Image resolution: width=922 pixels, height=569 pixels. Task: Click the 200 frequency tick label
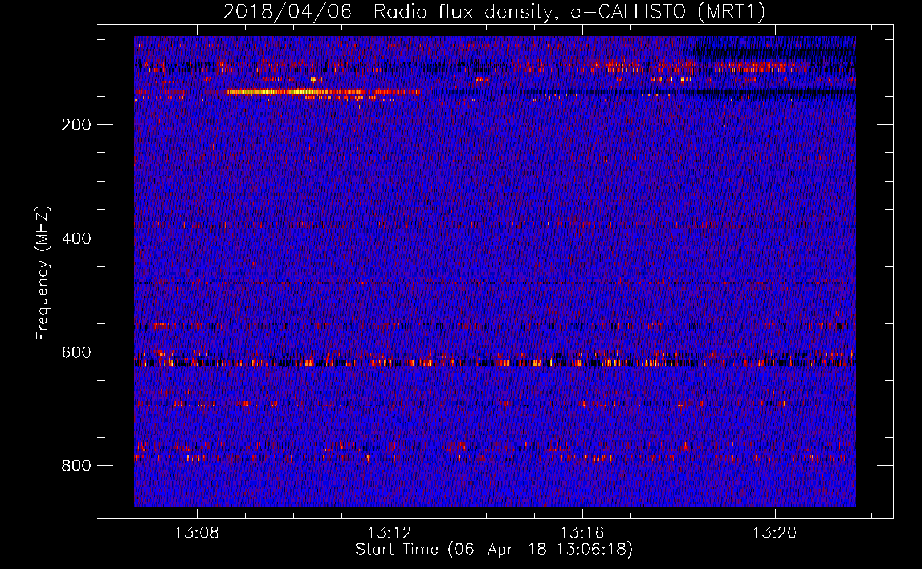pyautogui.click(x=76, y=125)
